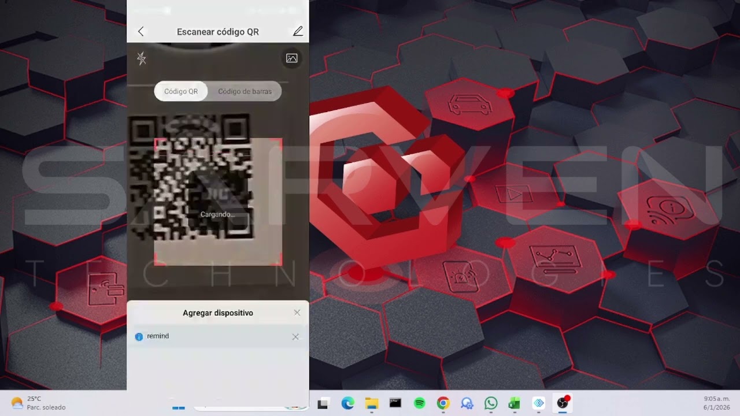Open Spotify from taskbar
The image size is (740, 416).
point(419,403)
